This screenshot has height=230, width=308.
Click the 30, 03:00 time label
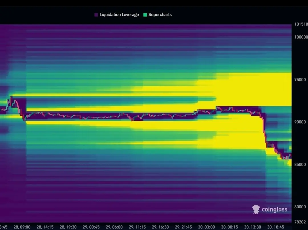click(206, 227)
